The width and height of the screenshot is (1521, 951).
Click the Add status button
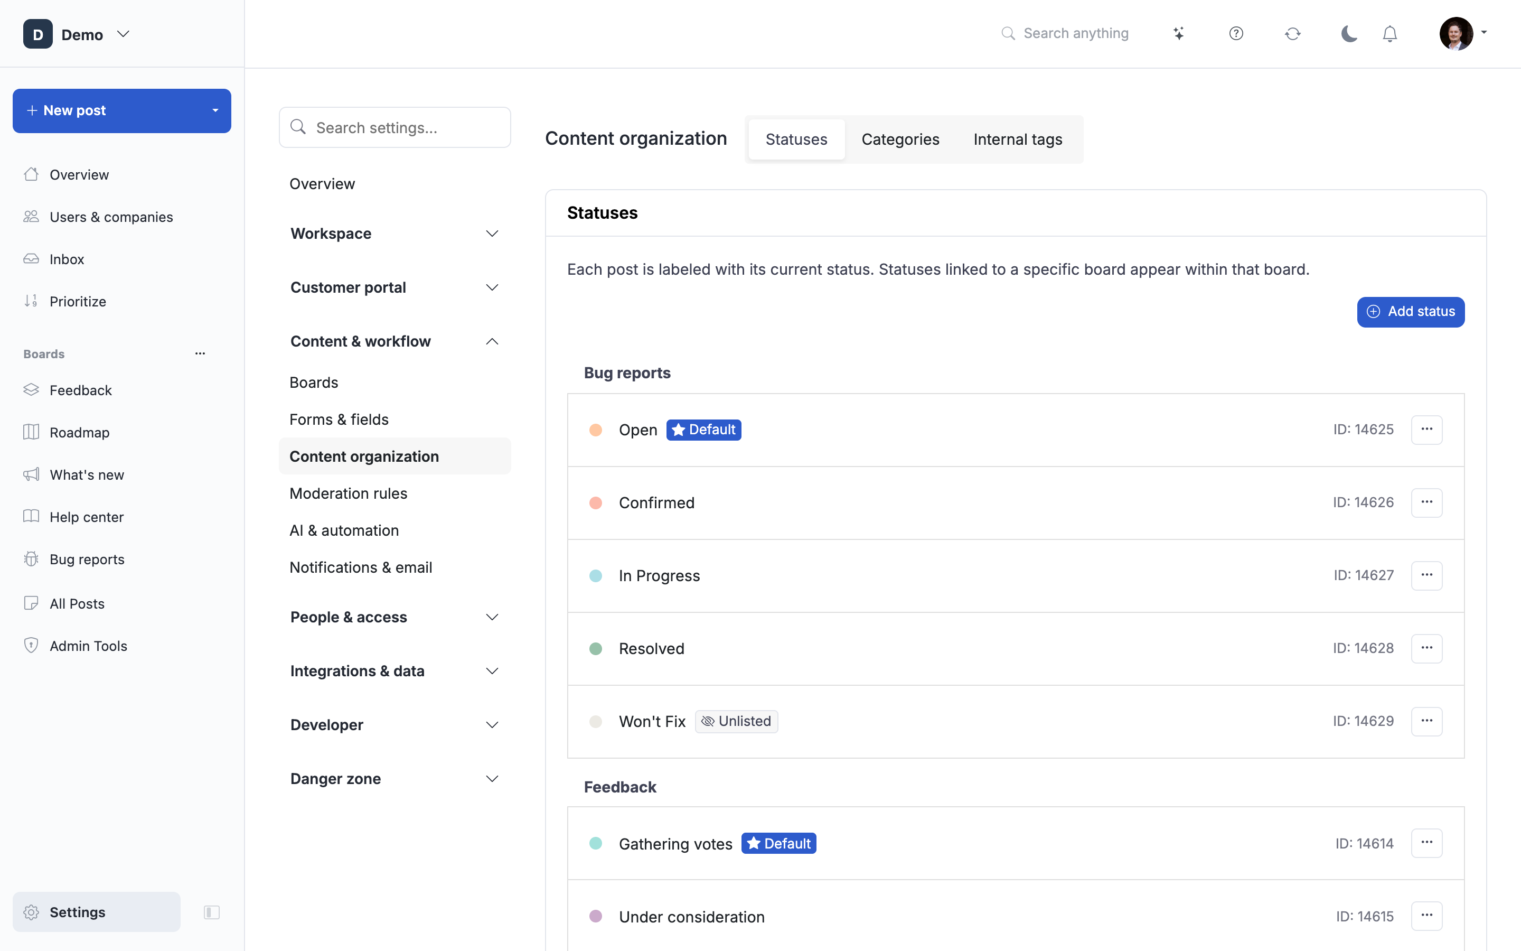(x=1411, y=312)
